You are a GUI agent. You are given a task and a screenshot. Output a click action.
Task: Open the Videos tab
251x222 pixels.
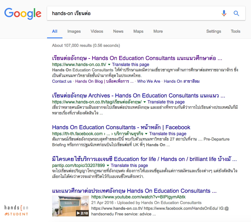pos(97,31)
